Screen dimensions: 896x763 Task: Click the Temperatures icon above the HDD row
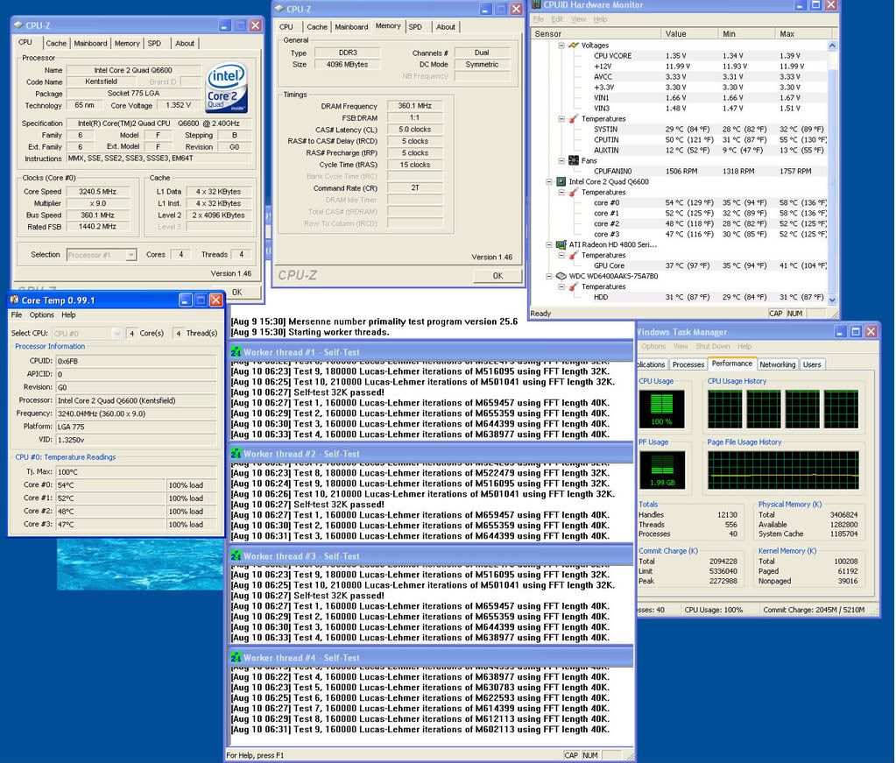point(574,287)
